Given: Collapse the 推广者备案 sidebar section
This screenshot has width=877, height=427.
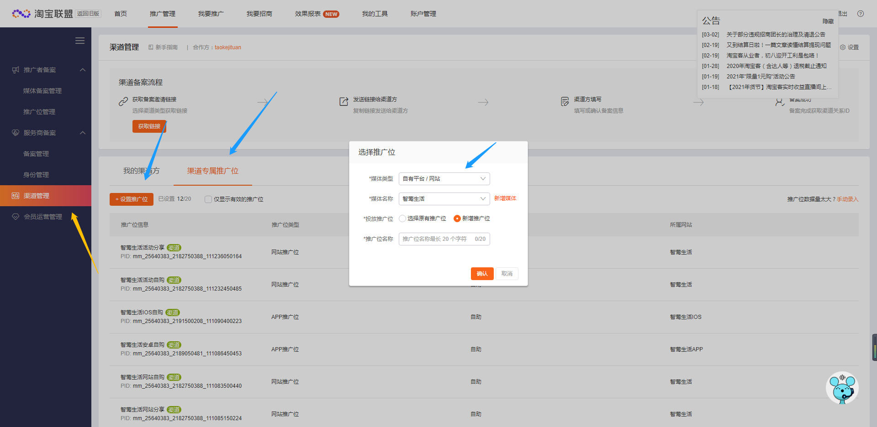Looking at the screenshot, I should point(83,70).
